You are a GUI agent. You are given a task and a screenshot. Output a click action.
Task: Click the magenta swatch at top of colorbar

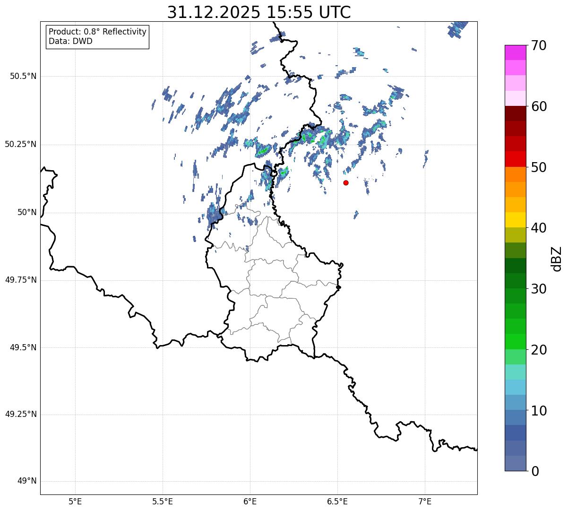(x=516, y=52)
